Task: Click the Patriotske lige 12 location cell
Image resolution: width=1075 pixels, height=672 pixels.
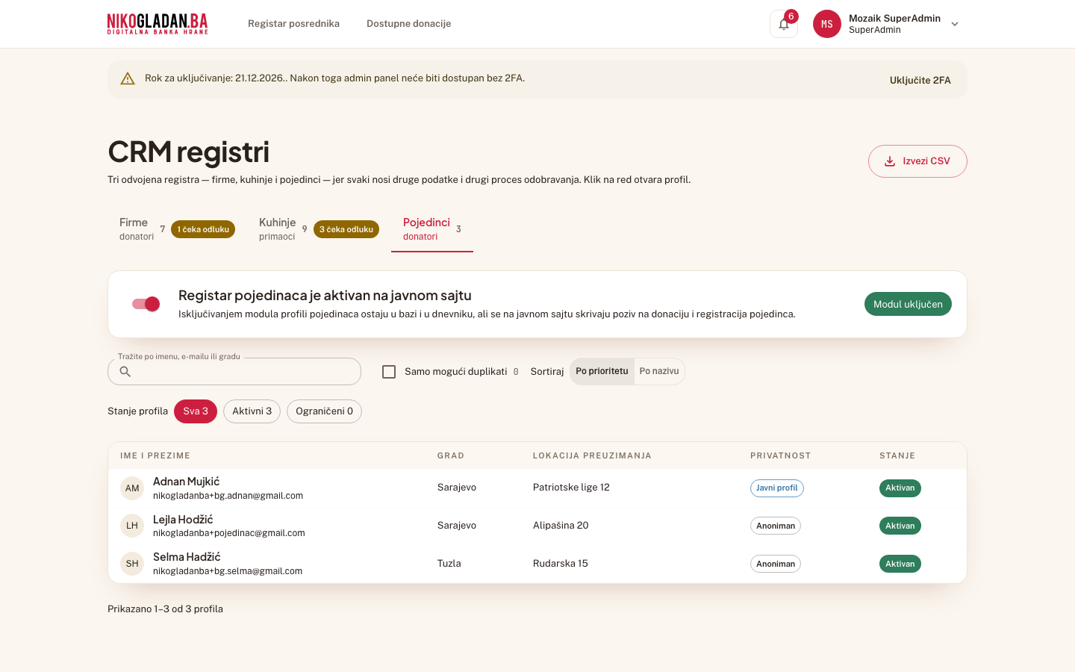Action: click(x=571, y=488)
